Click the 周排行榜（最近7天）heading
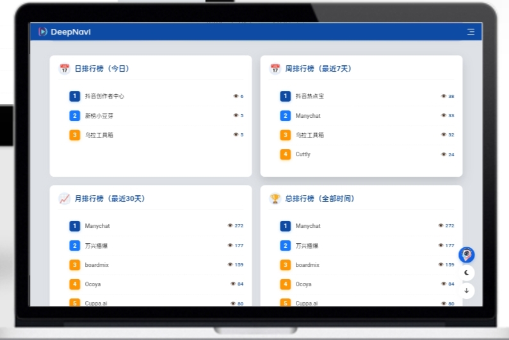Viewport: 509px width, 340px height. coord(318,69)
